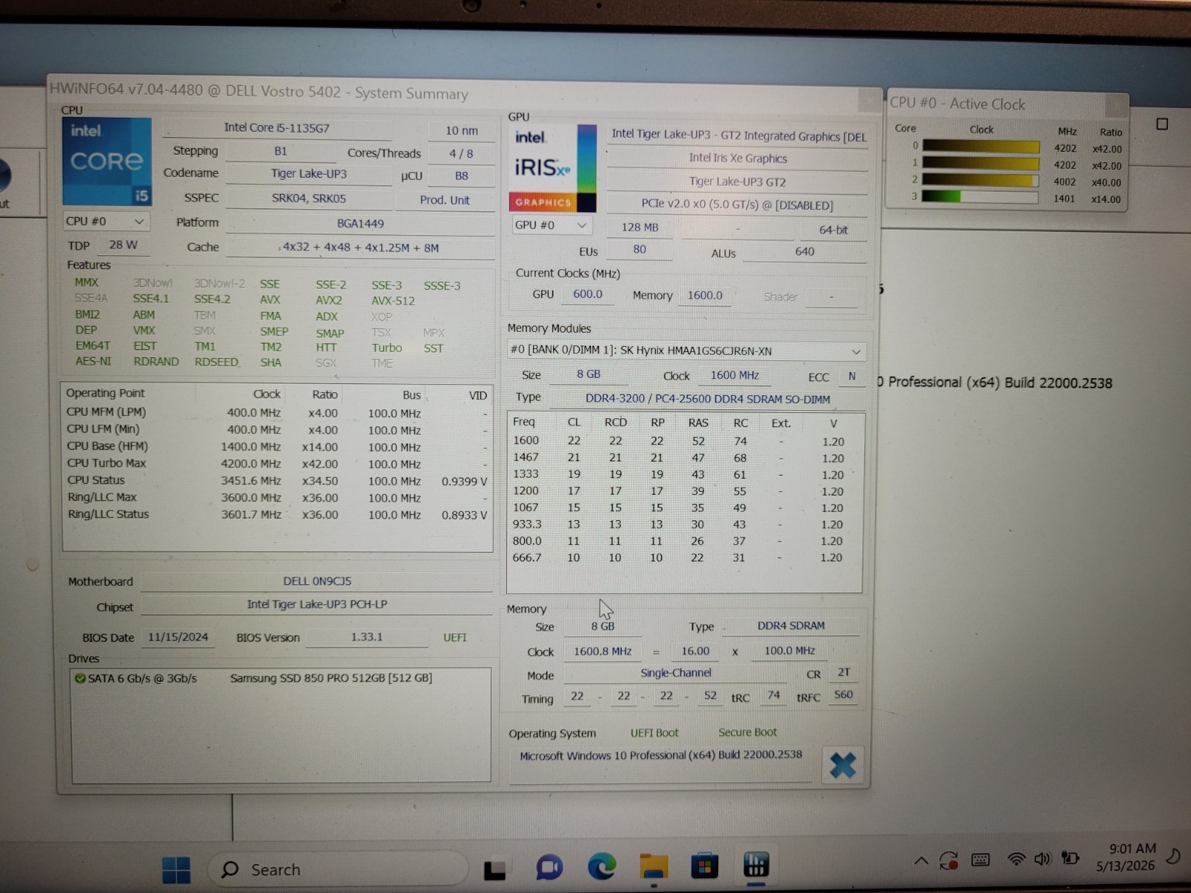Select the 666.7 frequency timing row
1191x893 pixels.
click(x=683, y=557)
